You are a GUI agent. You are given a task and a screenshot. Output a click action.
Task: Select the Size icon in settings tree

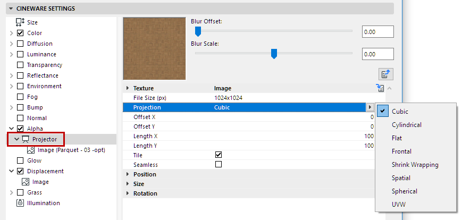[20, 22]
